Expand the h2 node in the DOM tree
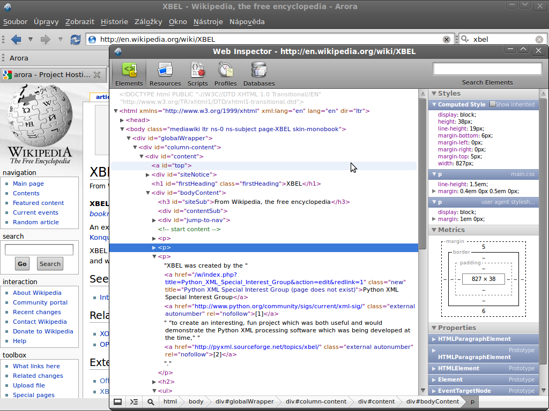This screenshot has height=411, width=549. 154,382
